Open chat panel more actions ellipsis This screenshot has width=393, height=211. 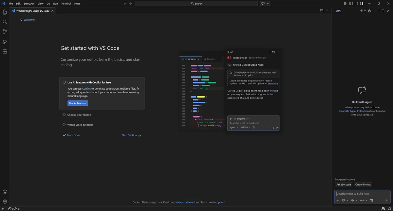[375, 11]
